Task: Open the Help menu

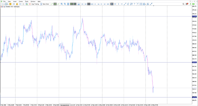Action: [39, 1]
